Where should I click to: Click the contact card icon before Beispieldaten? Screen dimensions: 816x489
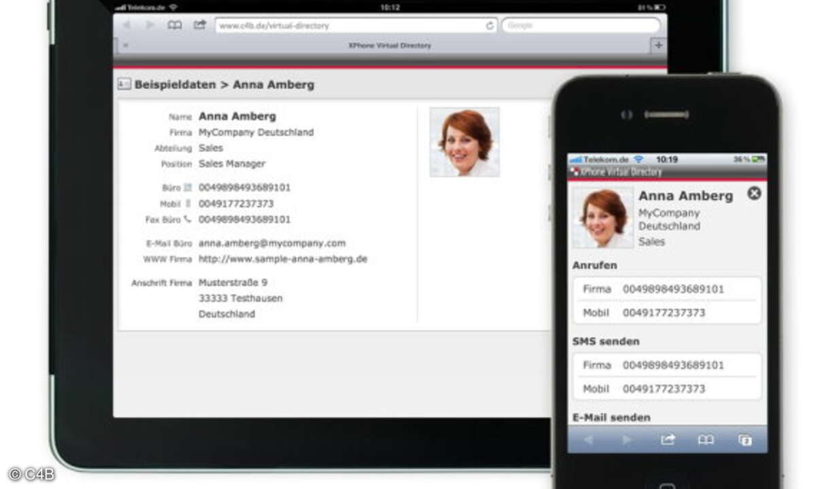[124, 84]
